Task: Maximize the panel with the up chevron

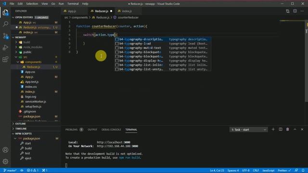Action: 295,129
